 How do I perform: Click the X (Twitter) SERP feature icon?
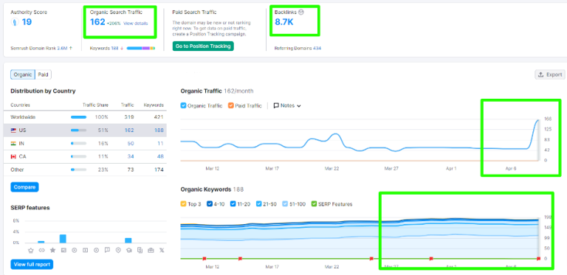161,250
